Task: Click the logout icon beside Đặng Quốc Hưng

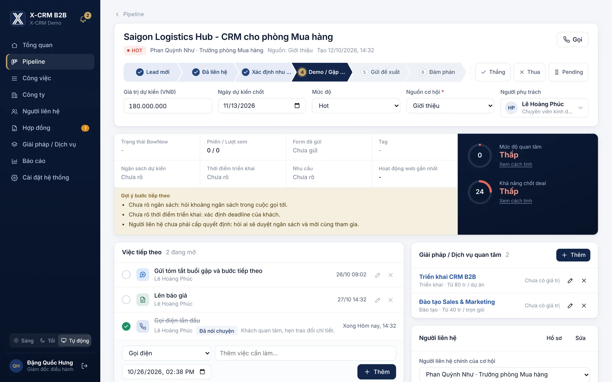Action: (84, 366)
